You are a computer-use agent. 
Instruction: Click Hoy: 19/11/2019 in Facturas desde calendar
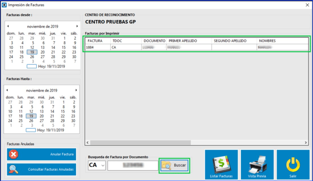51,66
